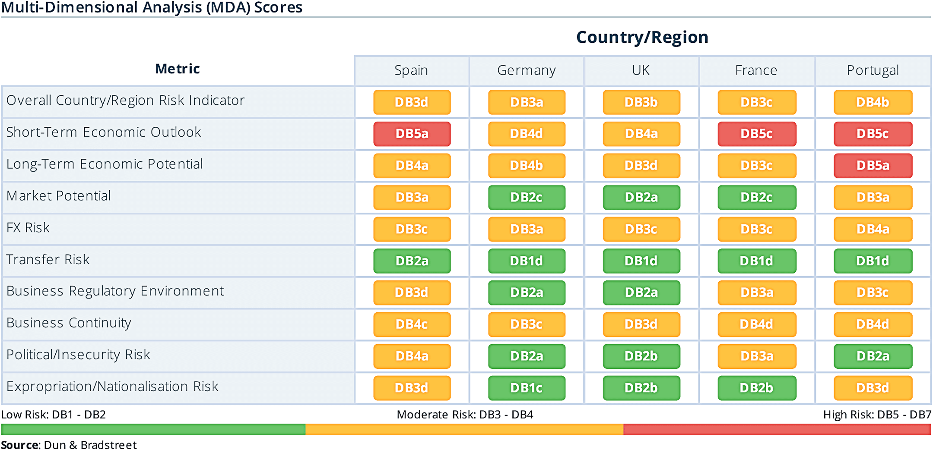The width and height of the screenshot is (933, 456).
Task: Click Portugal's Market Potential badge DB3a
Action: point(873,198)
